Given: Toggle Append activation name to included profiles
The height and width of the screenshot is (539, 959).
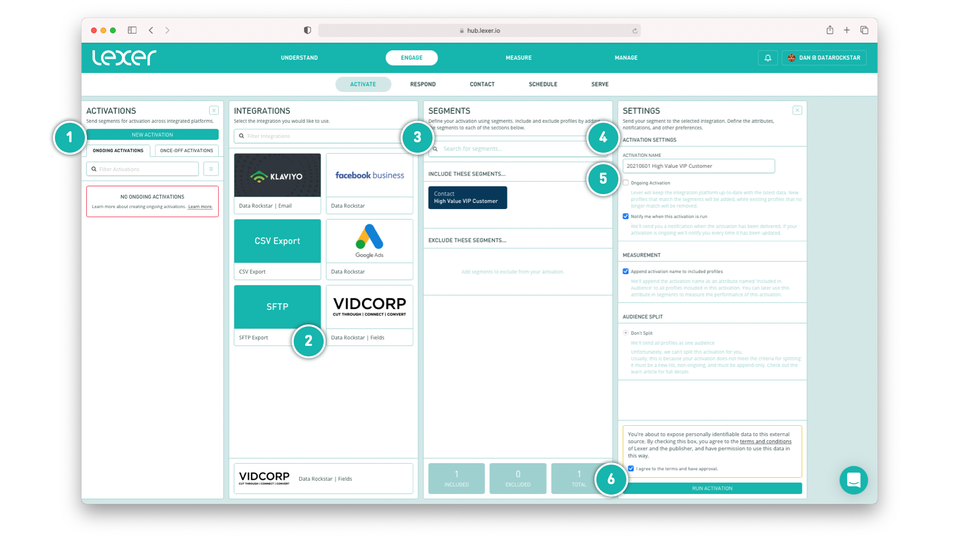Looking at the screenshot, I should [x=626, y=271].
